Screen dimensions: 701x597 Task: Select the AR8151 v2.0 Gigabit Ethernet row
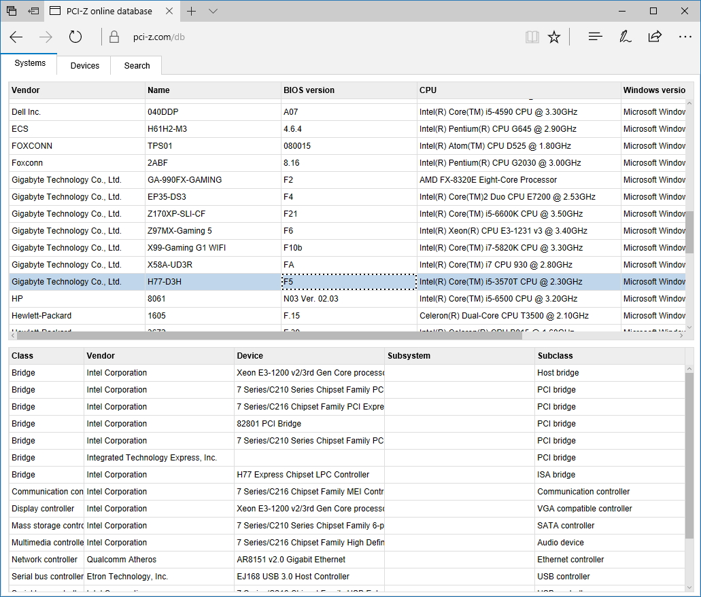pos(291,560)
